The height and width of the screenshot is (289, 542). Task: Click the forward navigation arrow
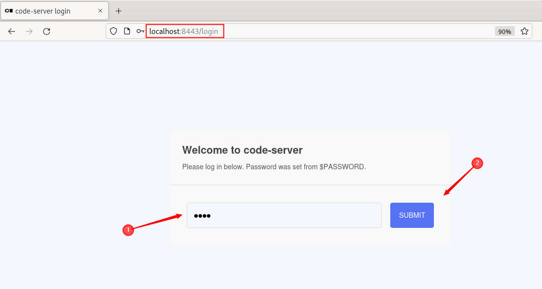29,32
